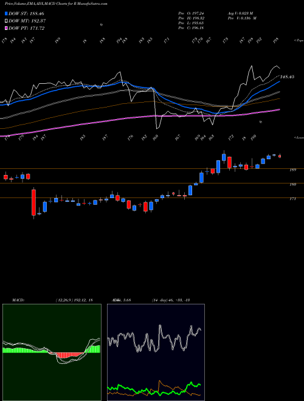Click the 171 price level label
The image size is (304, 401).
pyautogui.click(x=292, y=199)
